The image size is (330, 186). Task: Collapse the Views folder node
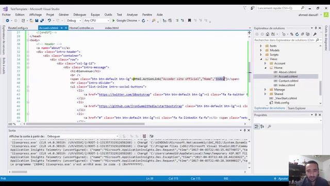point(261,59)
